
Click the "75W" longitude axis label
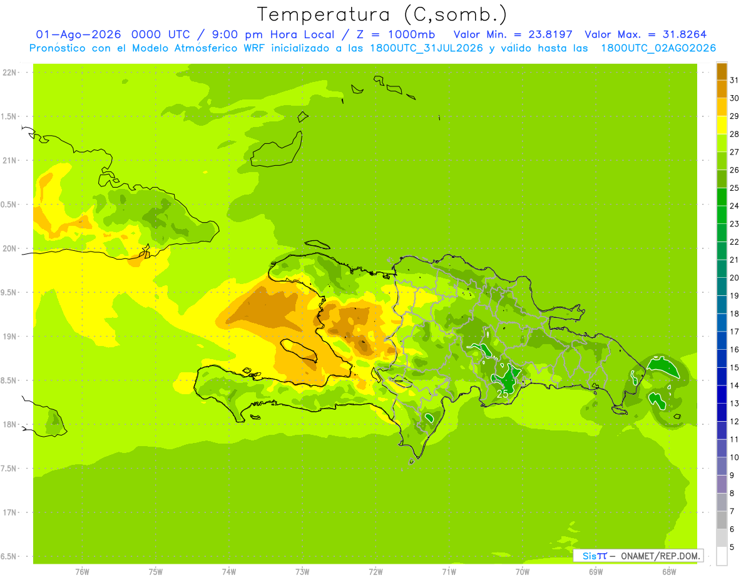pyautogui.click(x=156, y=572)
